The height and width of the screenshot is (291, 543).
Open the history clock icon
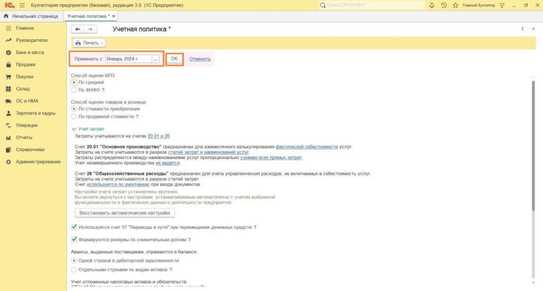click(x=443, y=5)
